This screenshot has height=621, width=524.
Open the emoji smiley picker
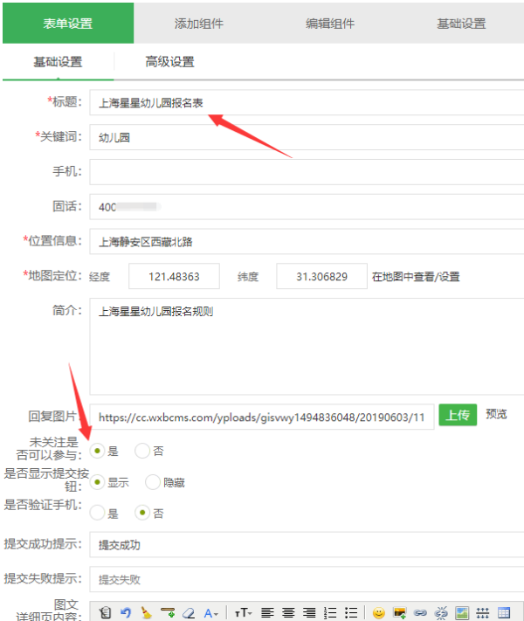pos(379,613)
